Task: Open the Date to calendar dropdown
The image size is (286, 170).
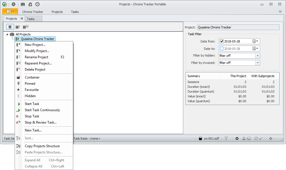Action: pos(255,48)
